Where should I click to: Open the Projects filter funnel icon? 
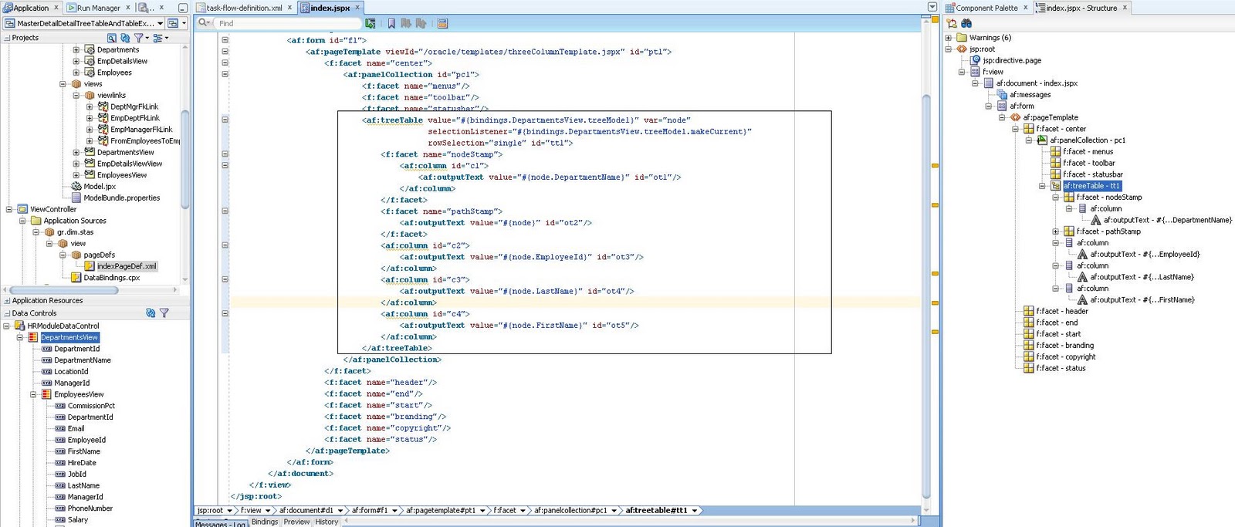[x=139, y=37]
